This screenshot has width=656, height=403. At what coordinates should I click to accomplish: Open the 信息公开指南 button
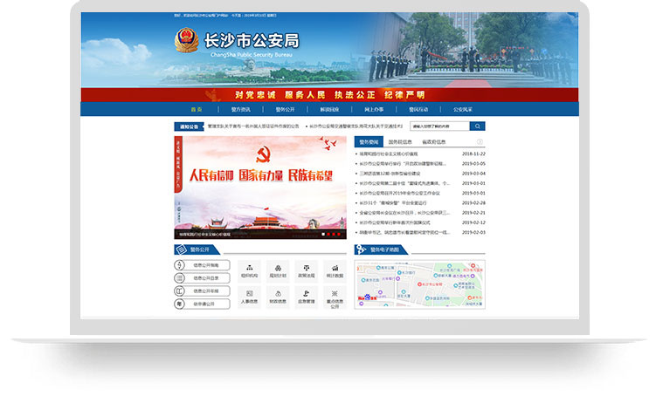pos(202,265)
